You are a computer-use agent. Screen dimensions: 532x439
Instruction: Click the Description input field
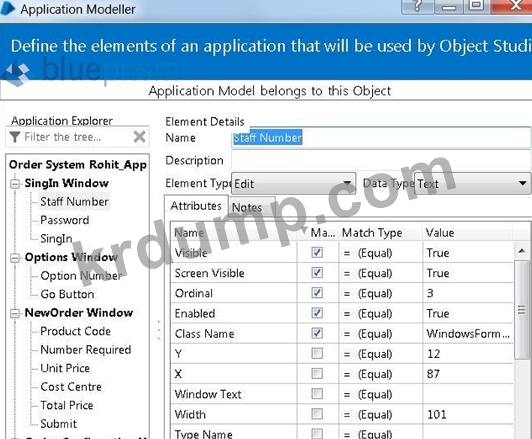coord(380,161)
